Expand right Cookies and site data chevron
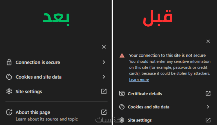This screenshot has width=217, height=125. [208, 107]
